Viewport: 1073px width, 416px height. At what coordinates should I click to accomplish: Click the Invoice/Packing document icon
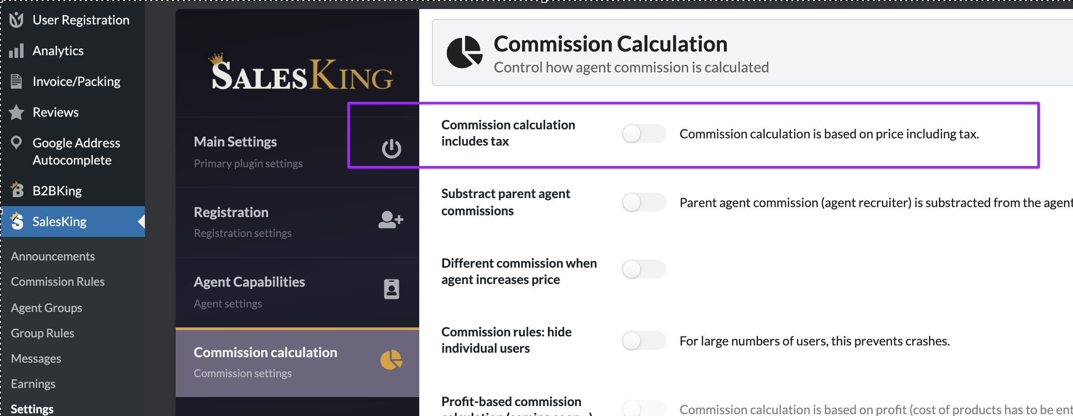tap(16, 81)
